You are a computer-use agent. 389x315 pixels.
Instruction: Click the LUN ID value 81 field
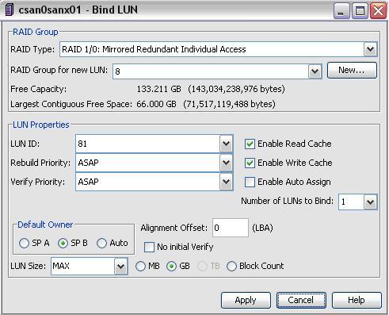tap(147, 144)
